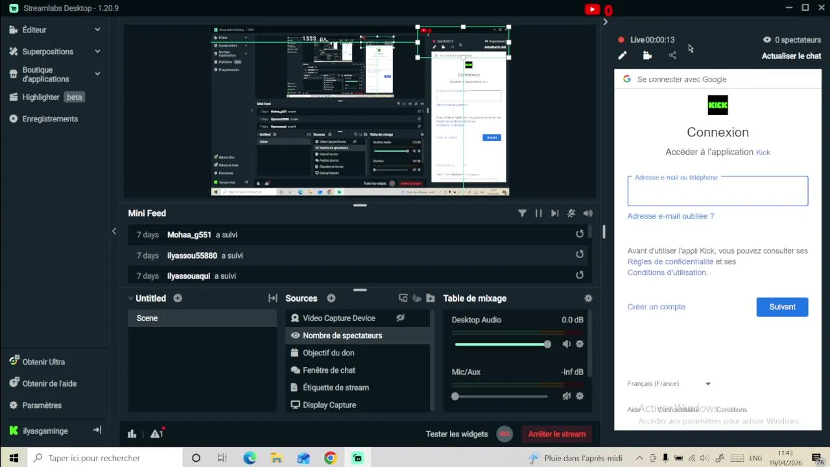Select the Scene item in scenes list
830x467 pixels.
tap(202, 318)
